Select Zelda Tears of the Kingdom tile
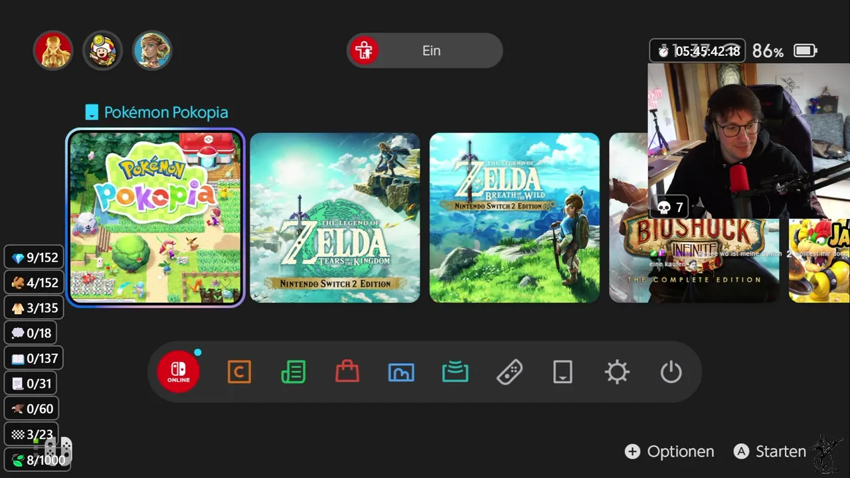The width and height of the screenshot is (850, 478). coord(335,218)
